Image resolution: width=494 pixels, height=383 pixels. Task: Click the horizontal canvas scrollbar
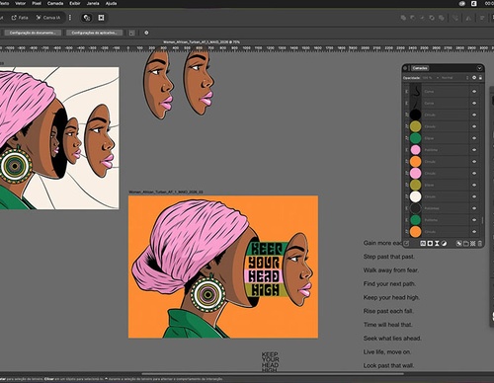click(x=273, y=374)
